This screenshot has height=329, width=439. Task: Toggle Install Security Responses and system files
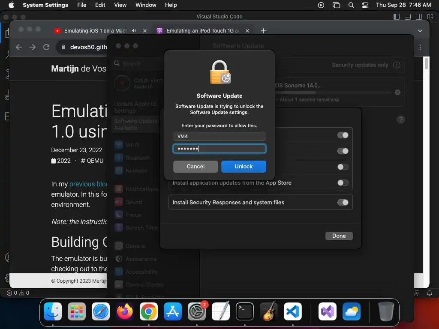(x=343, y=202)
